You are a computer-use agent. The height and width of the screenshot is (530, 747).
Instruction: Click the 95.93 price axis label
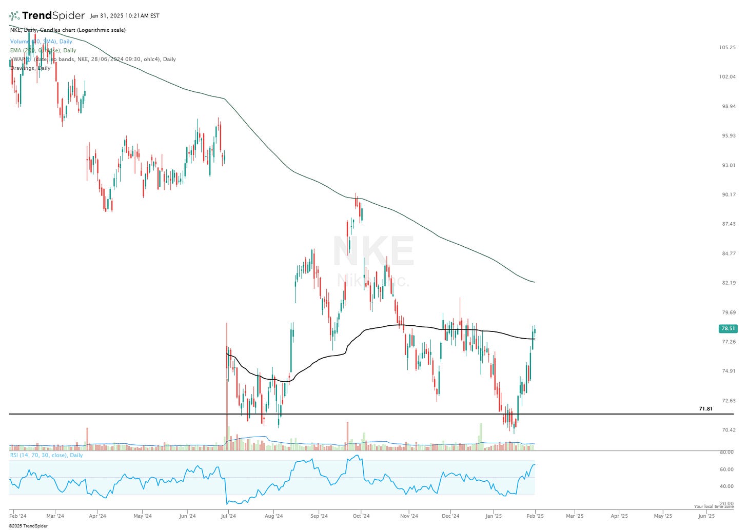click(x=729, y=135)
